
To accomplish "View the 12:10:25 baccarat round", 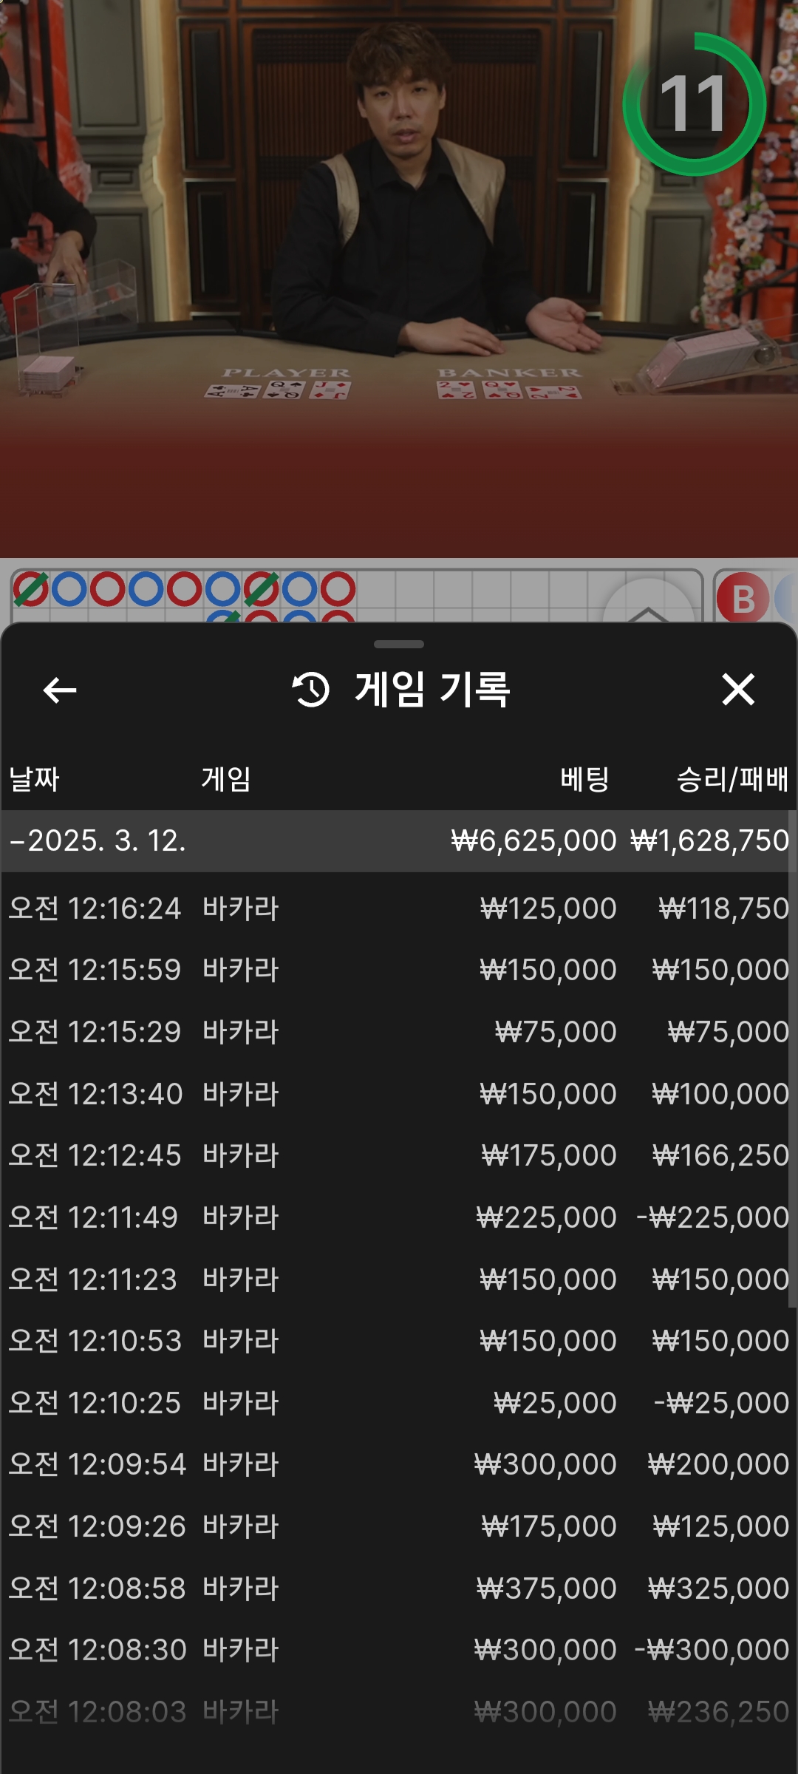I will coord(399,1403).
